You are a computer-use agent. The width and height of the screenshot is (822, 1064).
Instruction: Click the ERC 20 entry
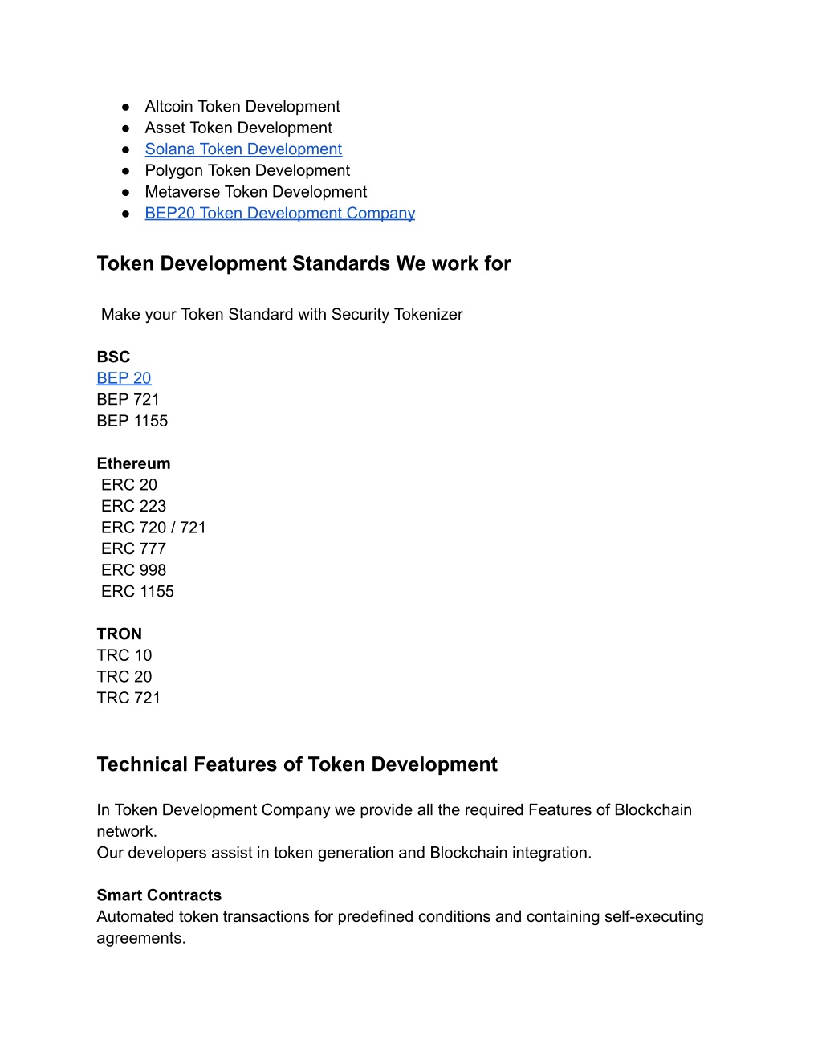pyautogui.click(x=129, y=485)
